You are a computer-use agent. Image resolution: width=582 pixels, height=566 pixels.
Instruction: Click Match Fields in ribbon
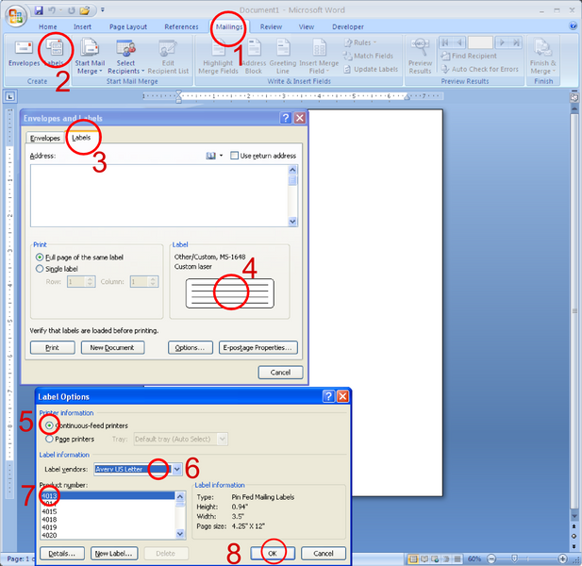368,56
